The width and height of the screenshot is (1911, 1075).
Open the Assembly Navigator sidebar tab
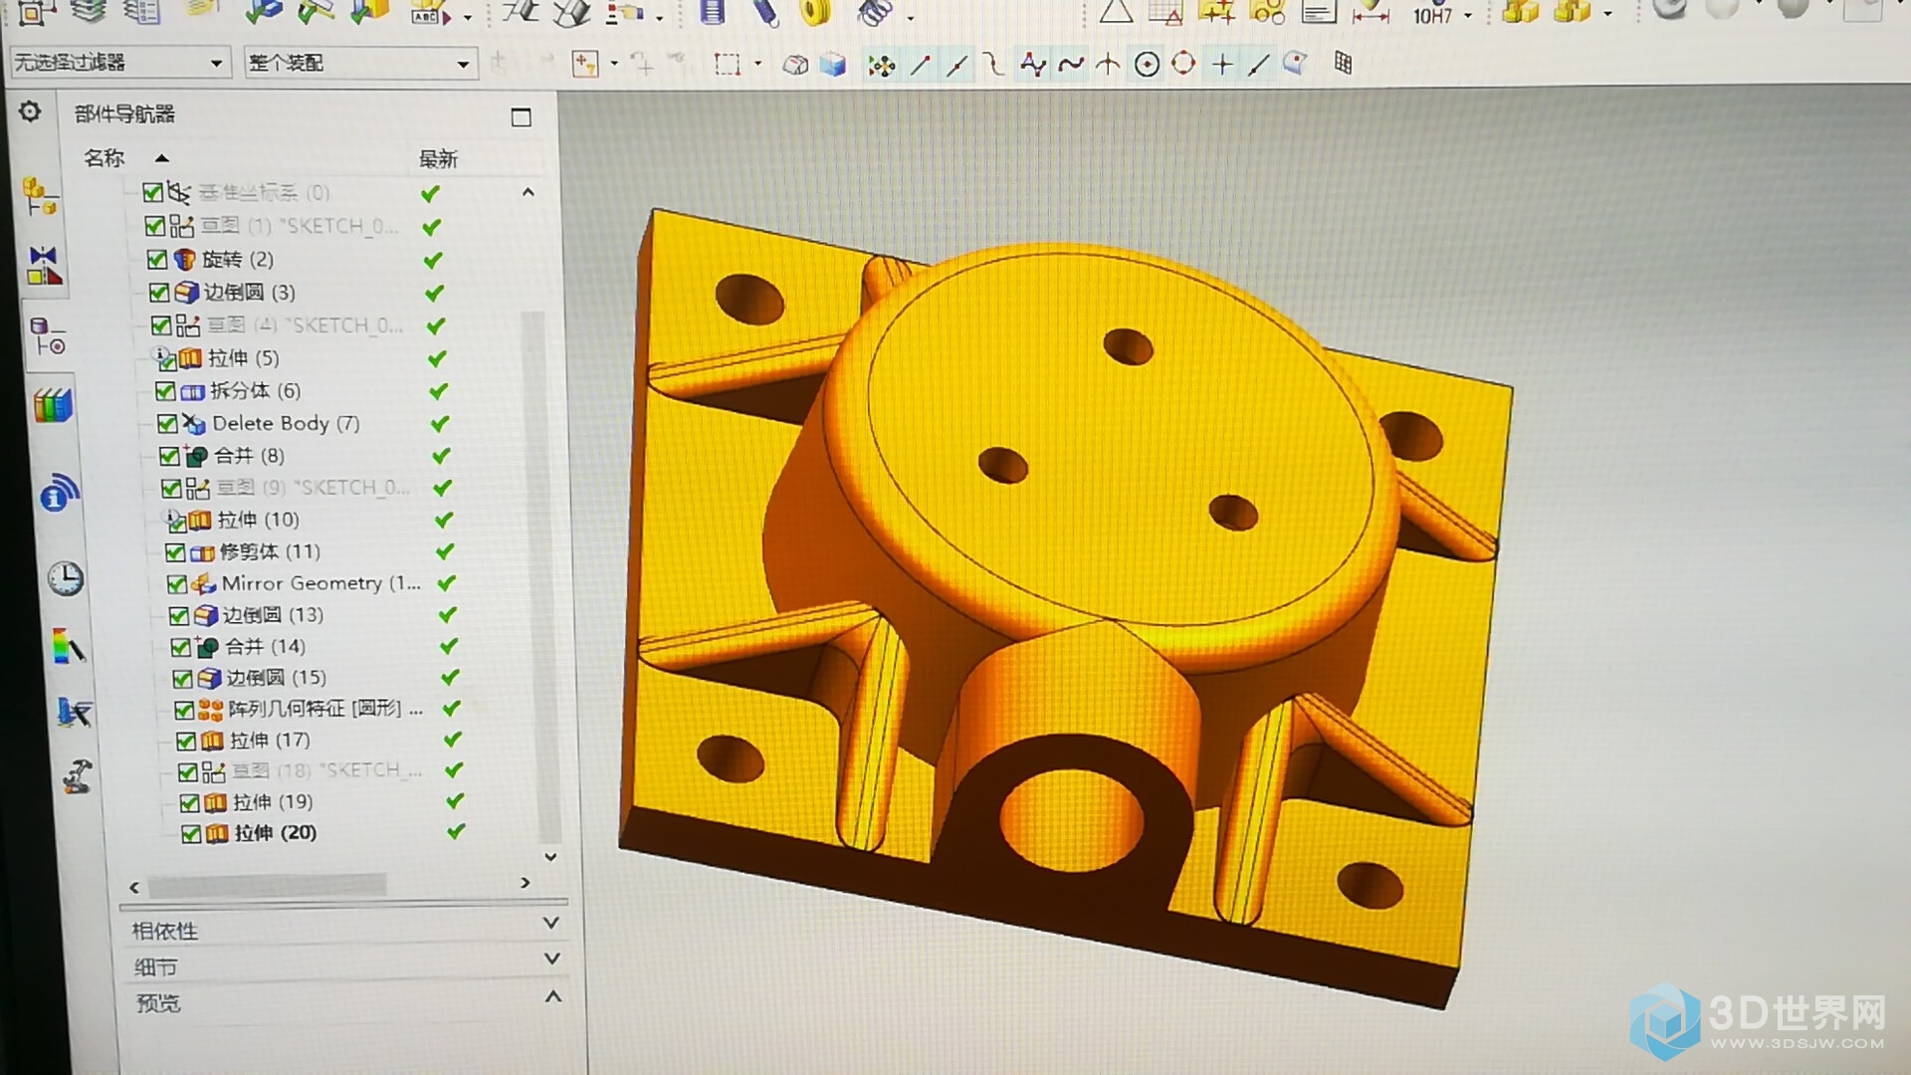[41, 195]
